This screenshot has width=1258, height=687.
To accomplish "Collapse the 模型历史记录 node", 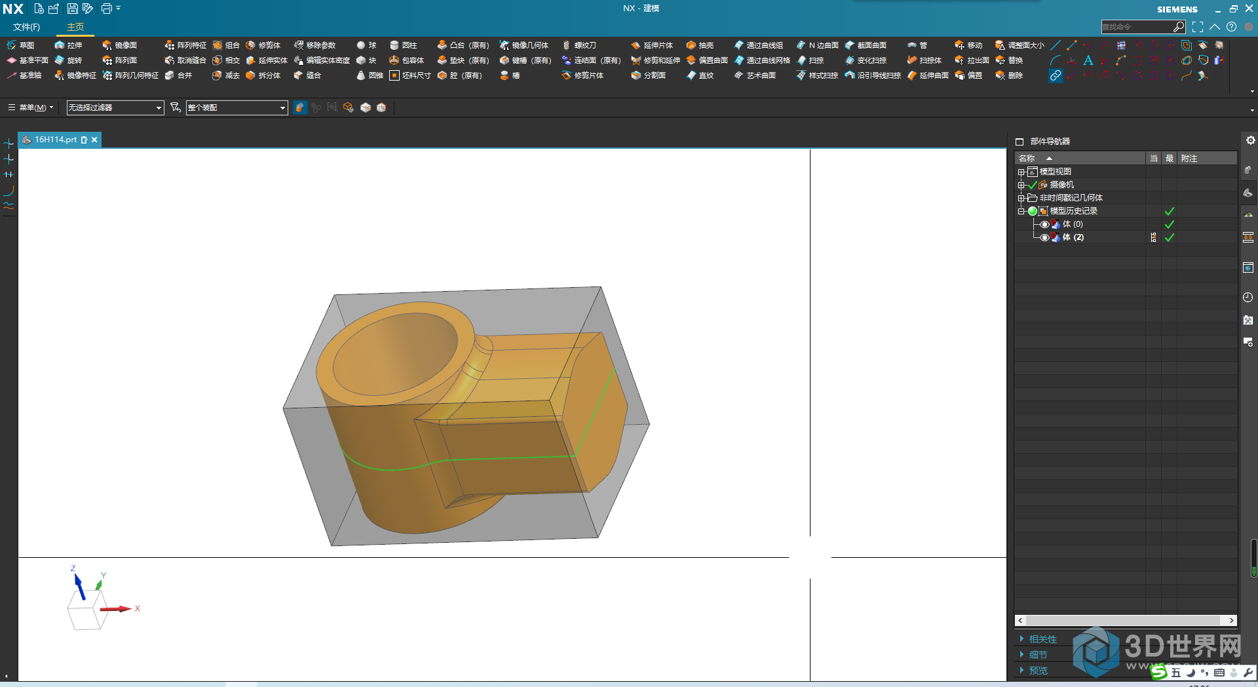I will pyautogui.click(x=1021, y=211).
